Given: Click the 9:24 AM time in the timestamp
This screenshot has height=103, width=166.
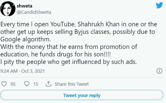Looking at the screenshot, I should tap(9, 71).
